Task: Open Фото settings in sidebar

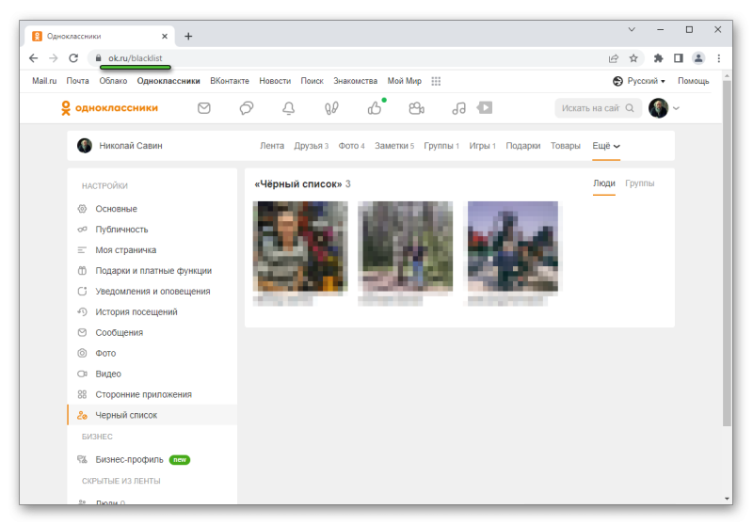Action: pos(152,353)
